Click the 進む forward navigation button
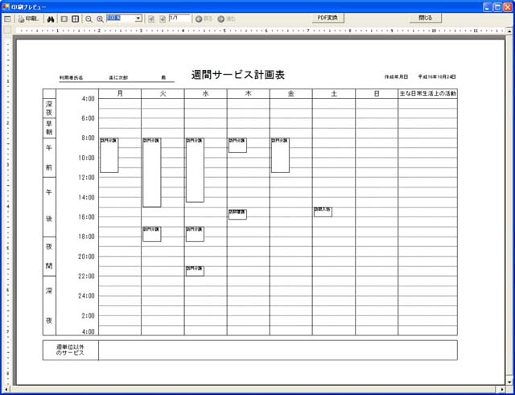 tap(225, 18)
